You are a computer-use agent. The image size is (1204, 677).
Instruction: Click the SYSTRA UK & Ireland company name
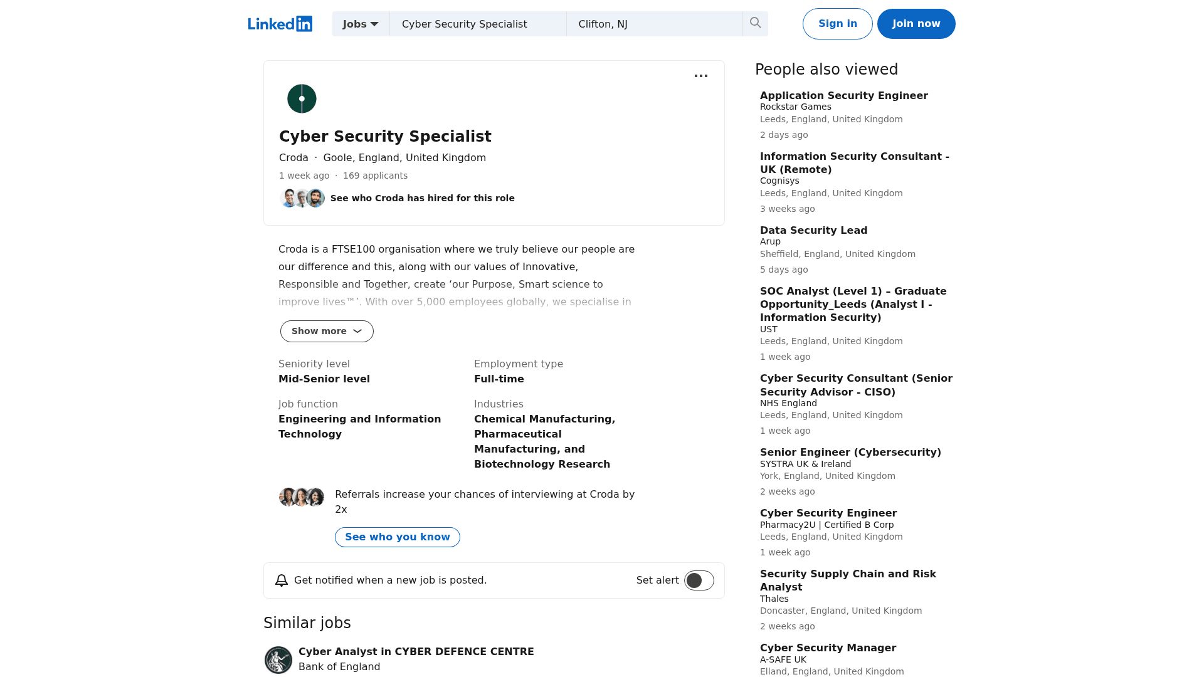[x=805, y=464]
